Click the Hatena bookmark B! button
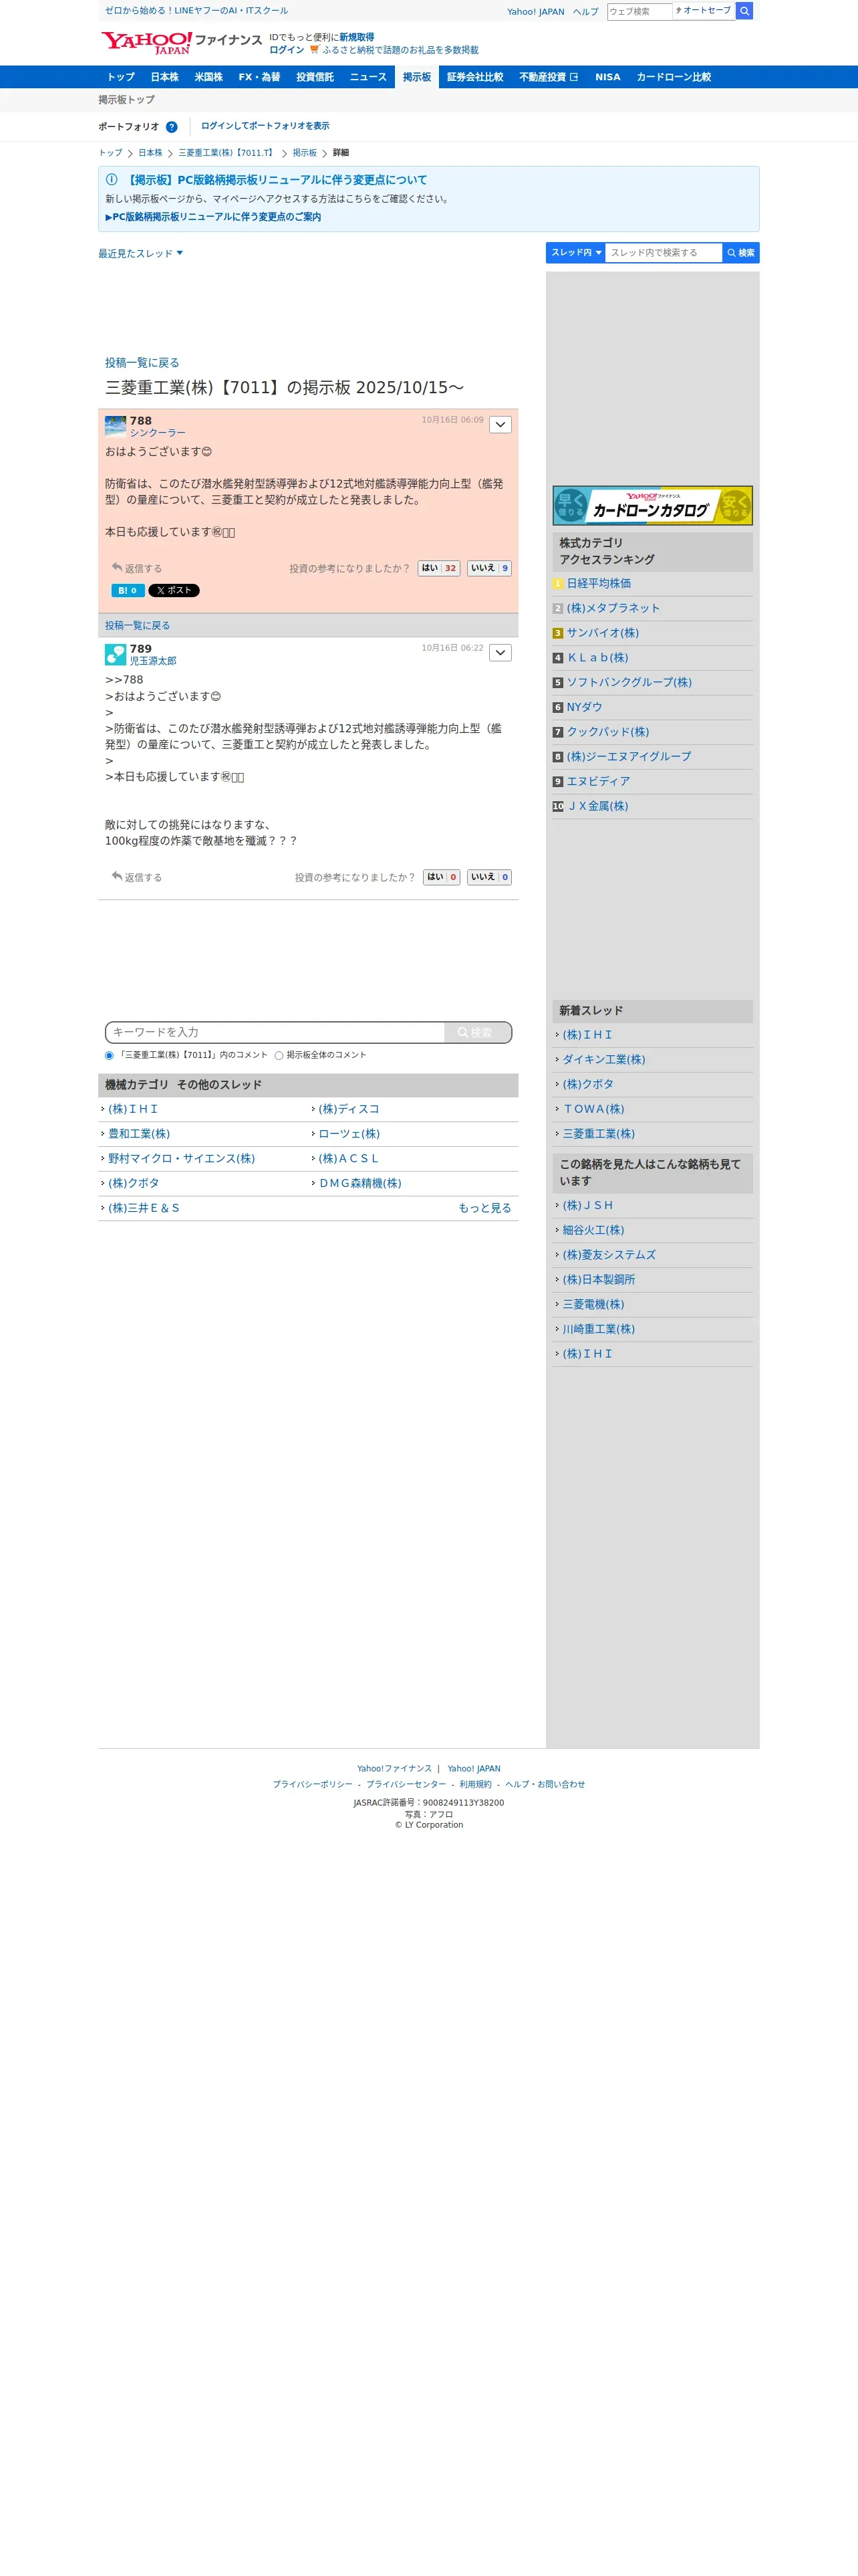 128,590
